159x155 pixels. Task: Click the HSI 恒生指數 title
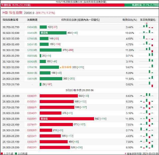click(12, 13)
